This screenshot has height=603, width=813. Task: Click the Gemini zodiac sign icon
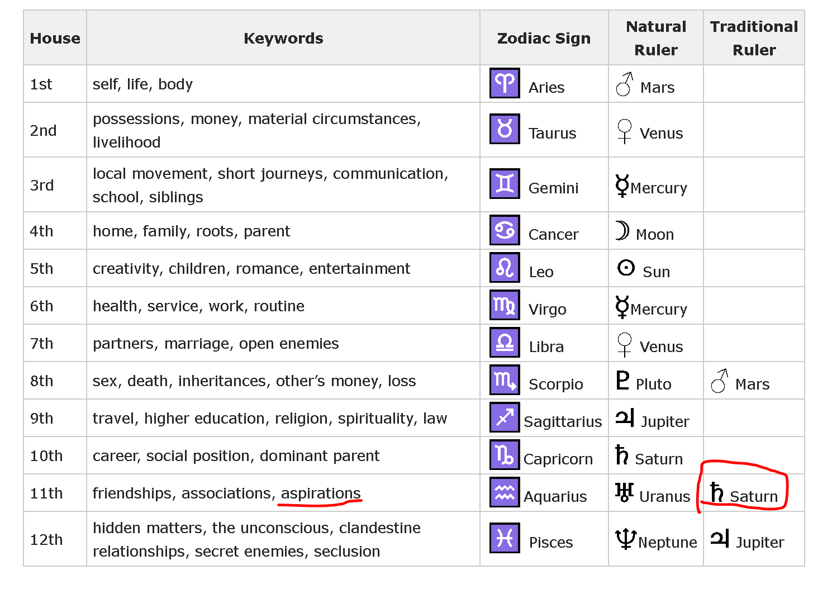(x=505, y=184)
